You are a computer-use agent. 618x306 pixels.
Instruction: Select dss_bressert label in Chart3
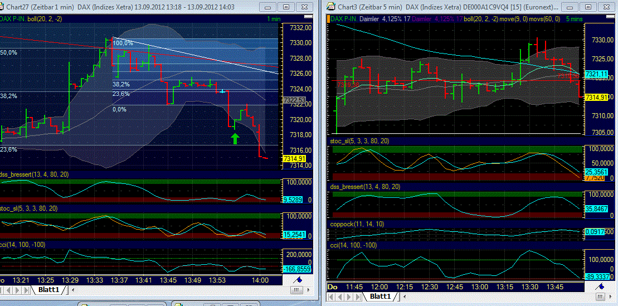point(366,187)
